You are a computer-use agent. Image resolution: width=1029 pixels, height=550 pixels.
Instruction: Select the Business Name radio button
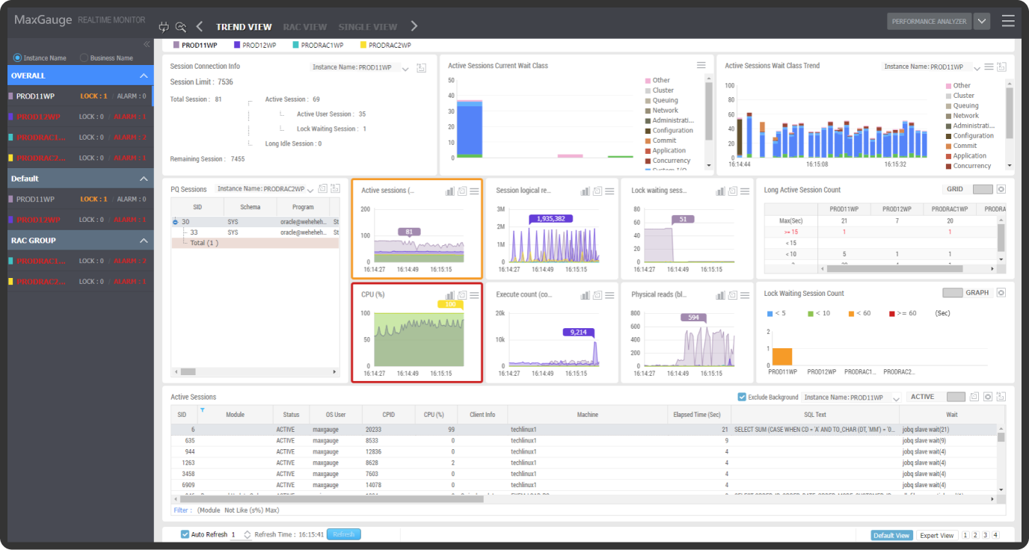84,58
